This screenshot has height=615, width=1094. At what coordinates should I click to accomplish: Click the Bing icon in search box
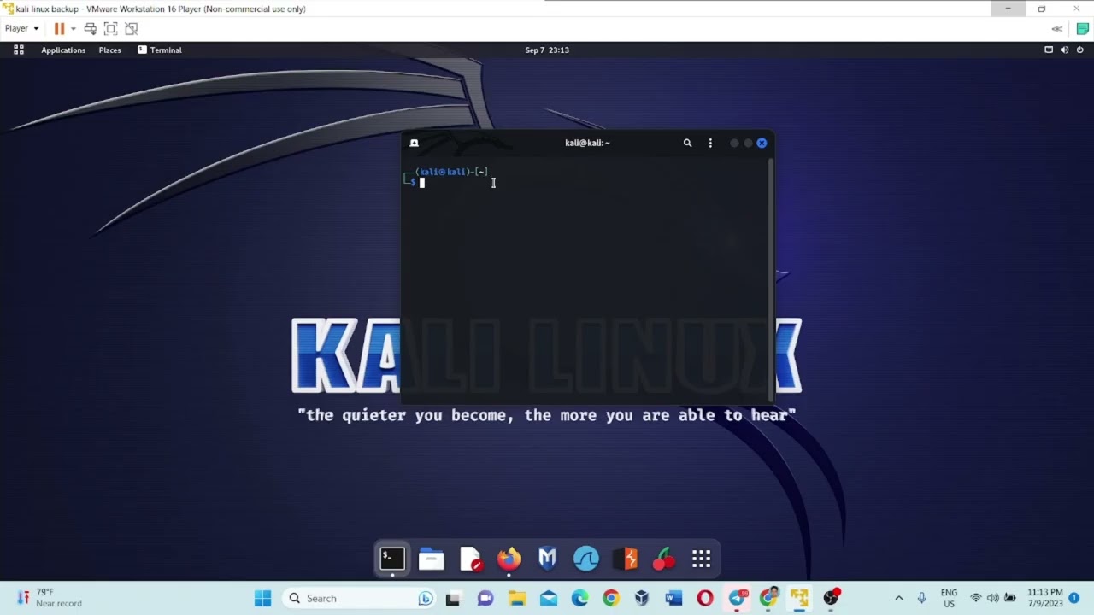tap(426, 598)
